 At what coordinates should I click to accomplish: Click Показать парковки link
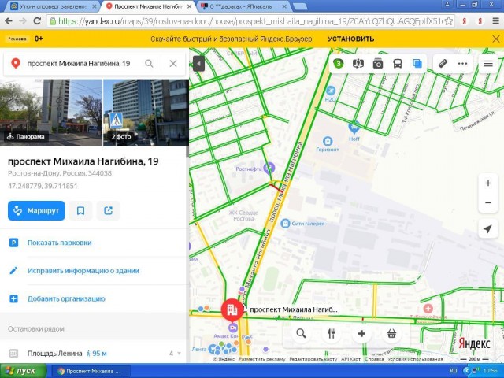pyautogui.click(x=60, y=243)
